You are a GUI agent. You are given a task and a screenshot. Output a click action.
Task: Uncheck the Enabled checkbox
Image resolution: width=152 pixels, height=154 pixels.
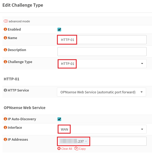59,30
